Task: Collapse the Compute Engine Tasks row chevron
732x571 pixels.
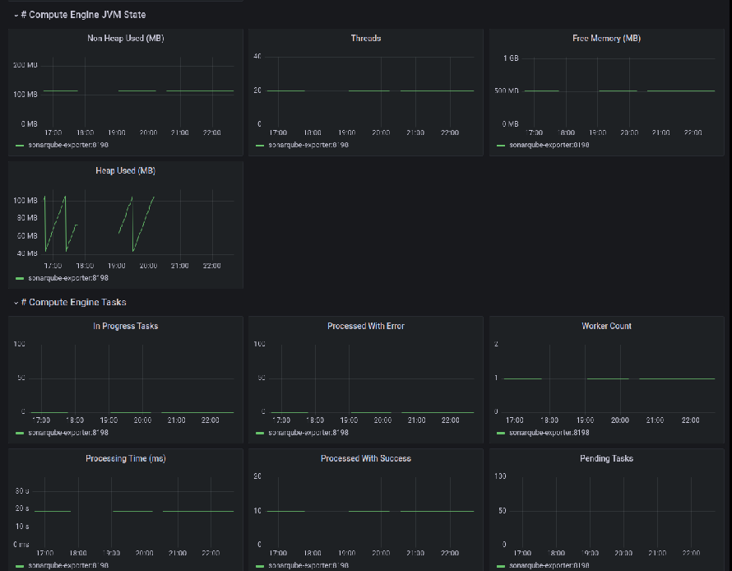Action: click(16, 303)
